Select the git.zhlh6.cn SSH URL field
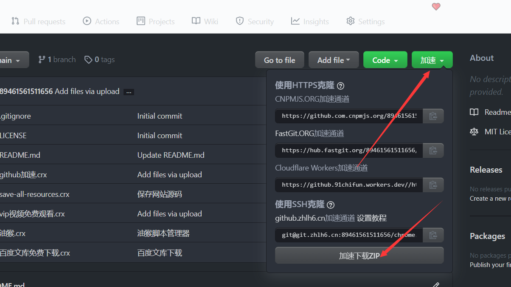Viewport: 511px width, 287px height. coord(349,235)
